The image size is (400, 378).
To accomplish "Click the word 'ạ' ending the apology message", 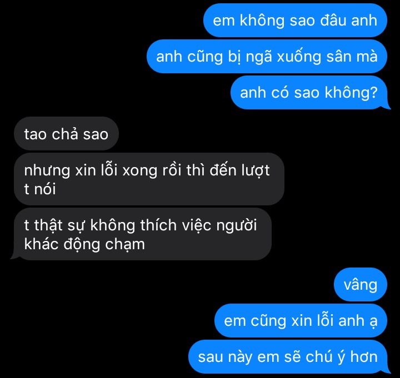I will click(x=373, y=322).
